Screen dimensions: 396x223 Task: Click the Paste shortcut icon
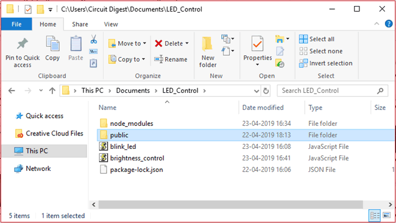tap(93, 63)
